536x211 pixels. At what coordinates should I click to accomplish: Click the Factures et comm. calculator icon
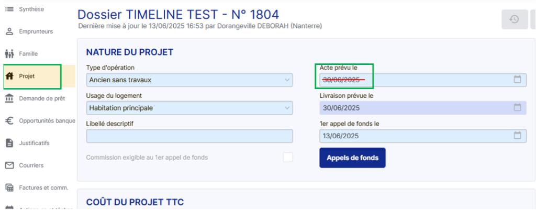[x=9, y=187]
